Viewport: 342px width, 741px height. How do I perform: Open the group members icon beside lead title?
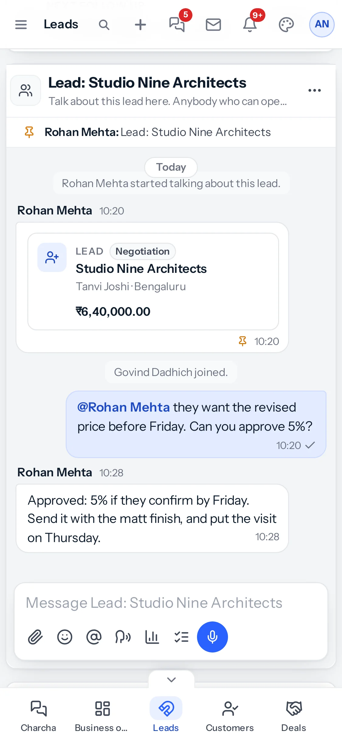(26, 90)
